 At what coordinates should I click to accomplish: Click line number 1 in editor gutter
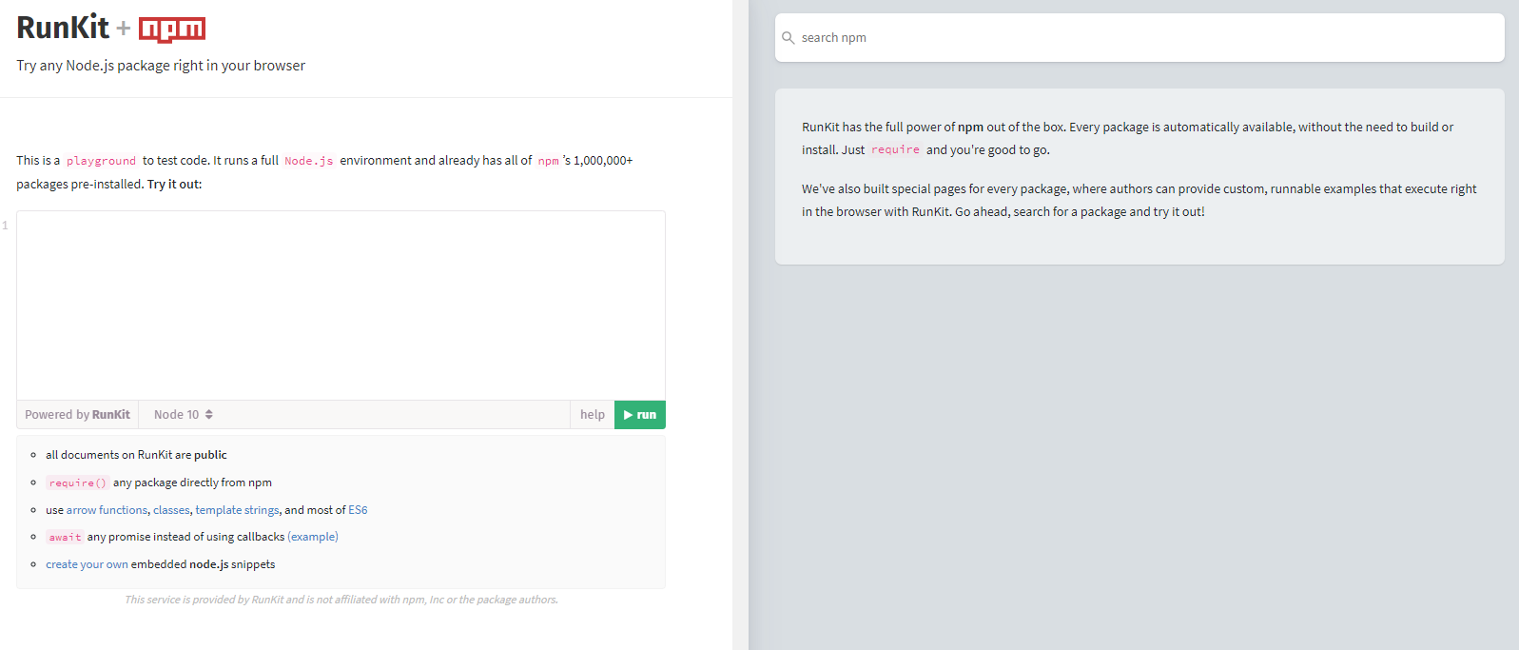coord(5,226)
